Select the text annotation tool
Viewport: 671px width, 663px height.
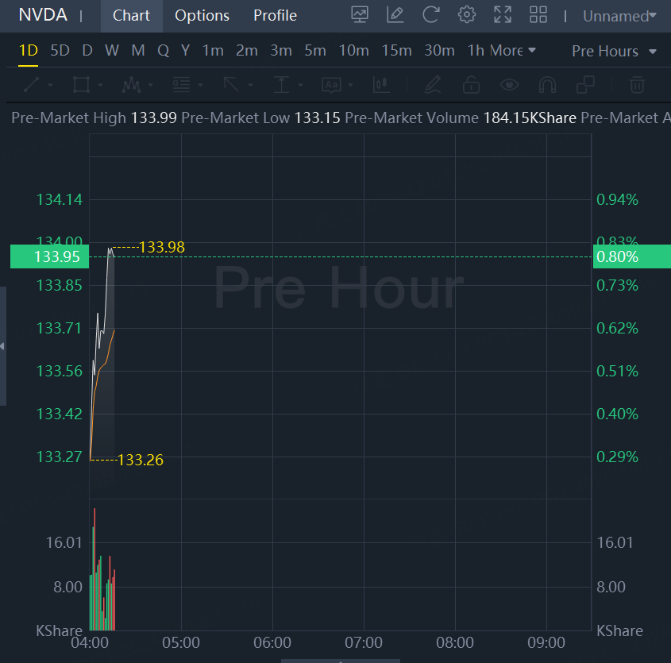tap(331, 85)
